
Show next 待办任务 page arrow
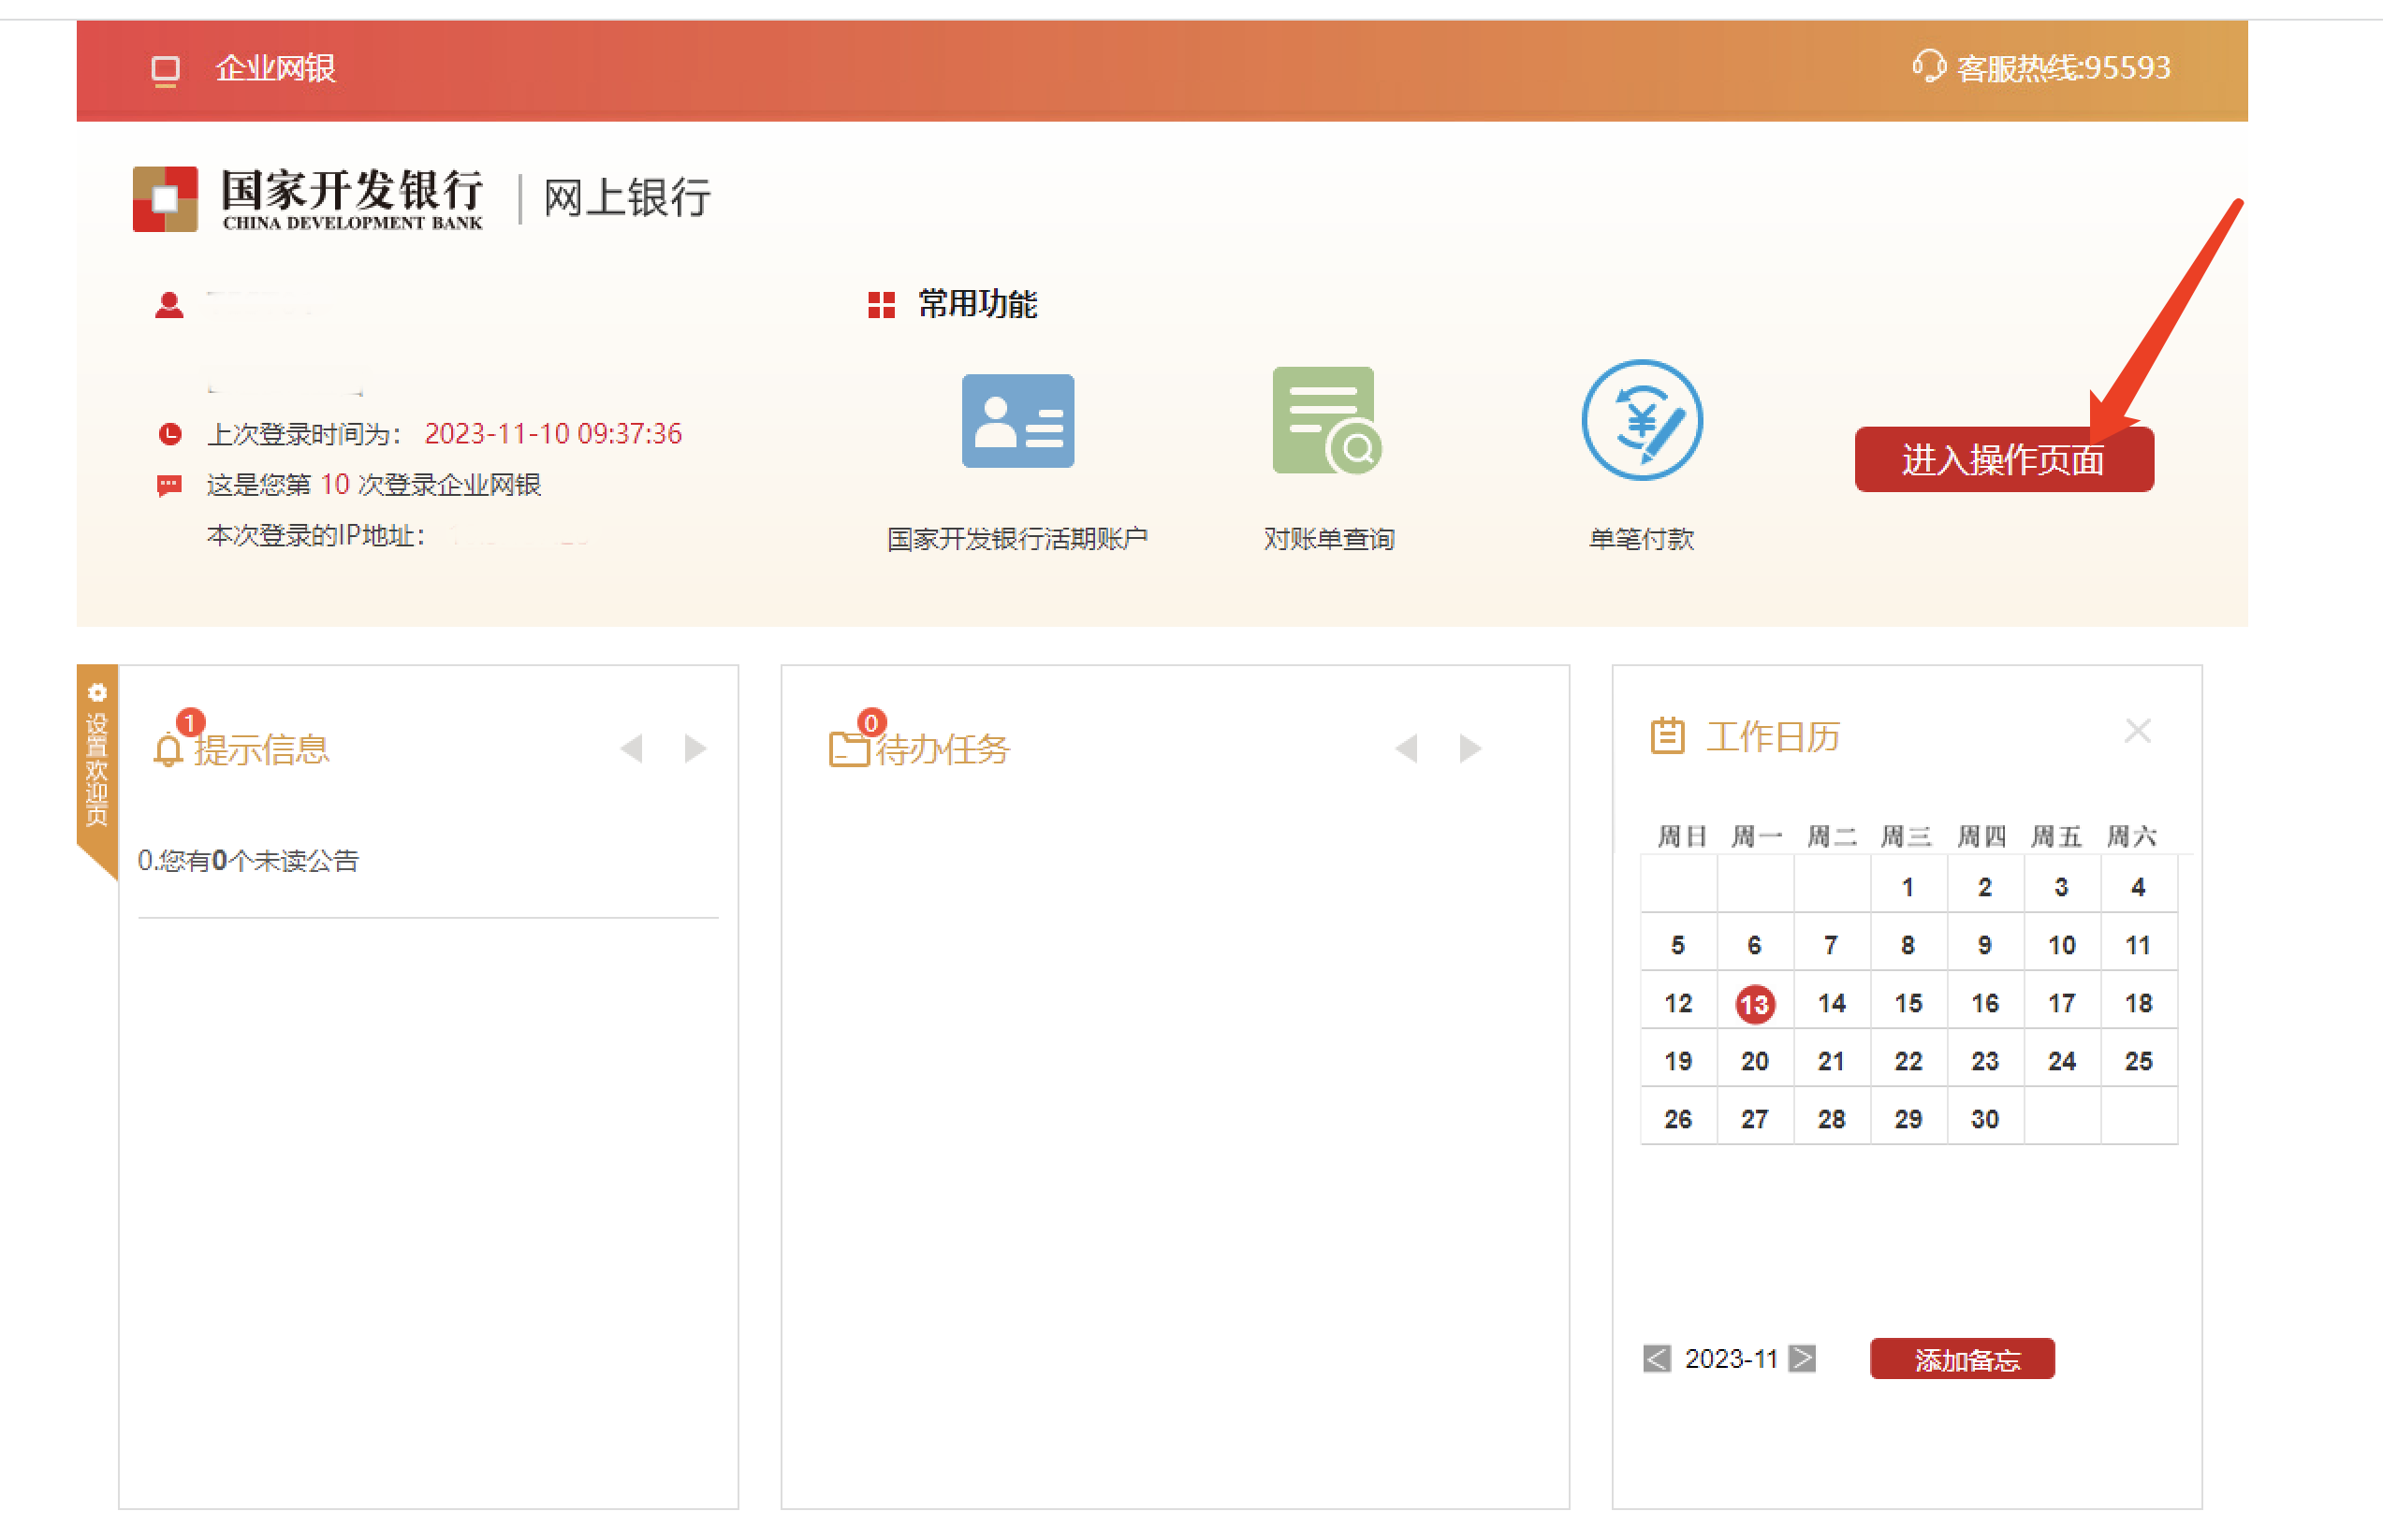tap(1469, 748)
